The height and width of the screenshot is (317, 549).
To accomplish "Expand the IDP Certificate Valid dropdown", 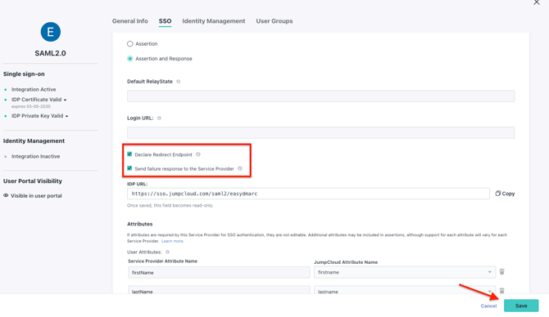I will coord(65,100).
